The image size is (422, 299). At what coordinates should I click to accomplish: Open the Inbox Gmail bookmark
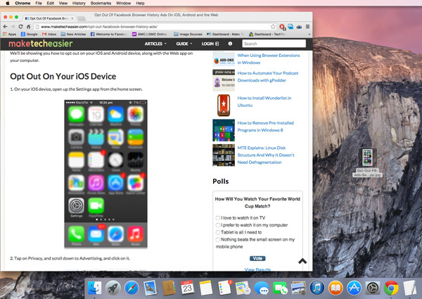tap(49, 34)
